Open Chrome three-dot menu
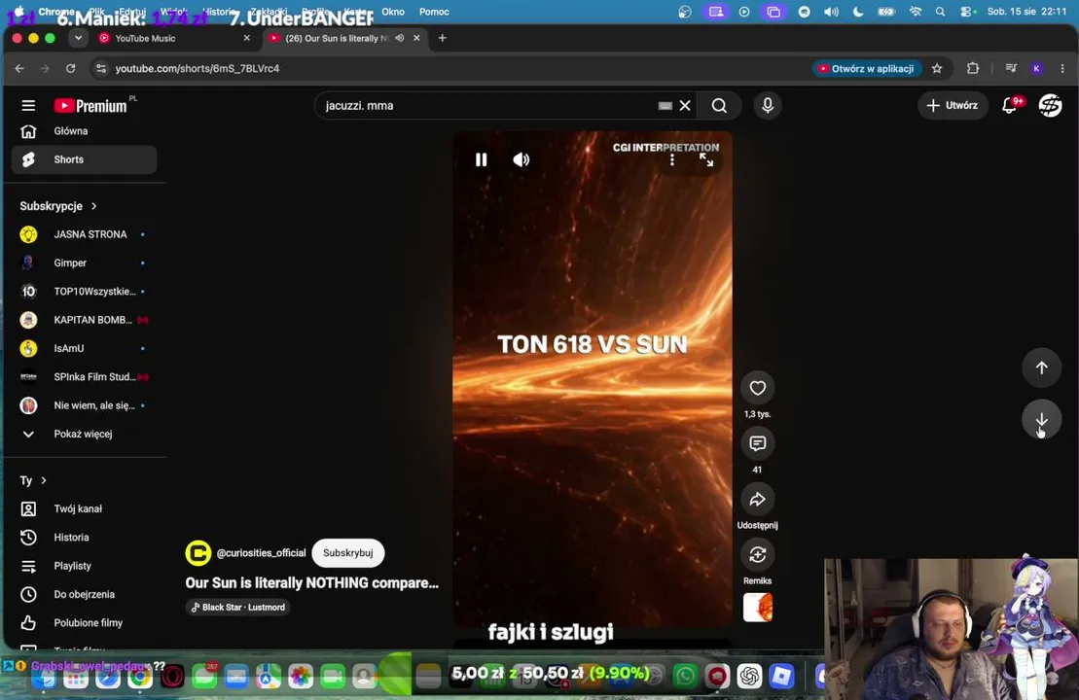 pyautogui.click(x=1062, y=69)
